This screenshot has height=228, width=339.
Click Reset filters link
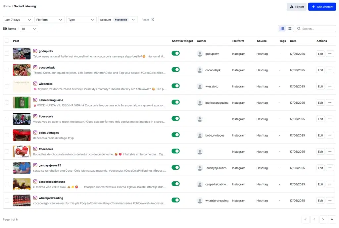coord(145,20)
